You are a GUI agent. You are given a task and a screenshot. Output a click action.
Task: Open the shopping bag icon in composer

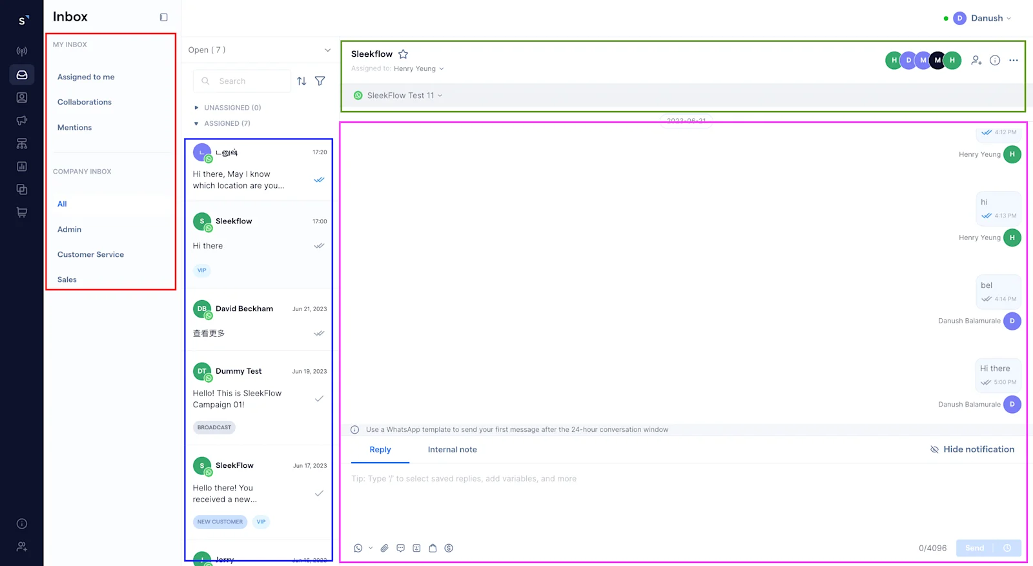433,548
